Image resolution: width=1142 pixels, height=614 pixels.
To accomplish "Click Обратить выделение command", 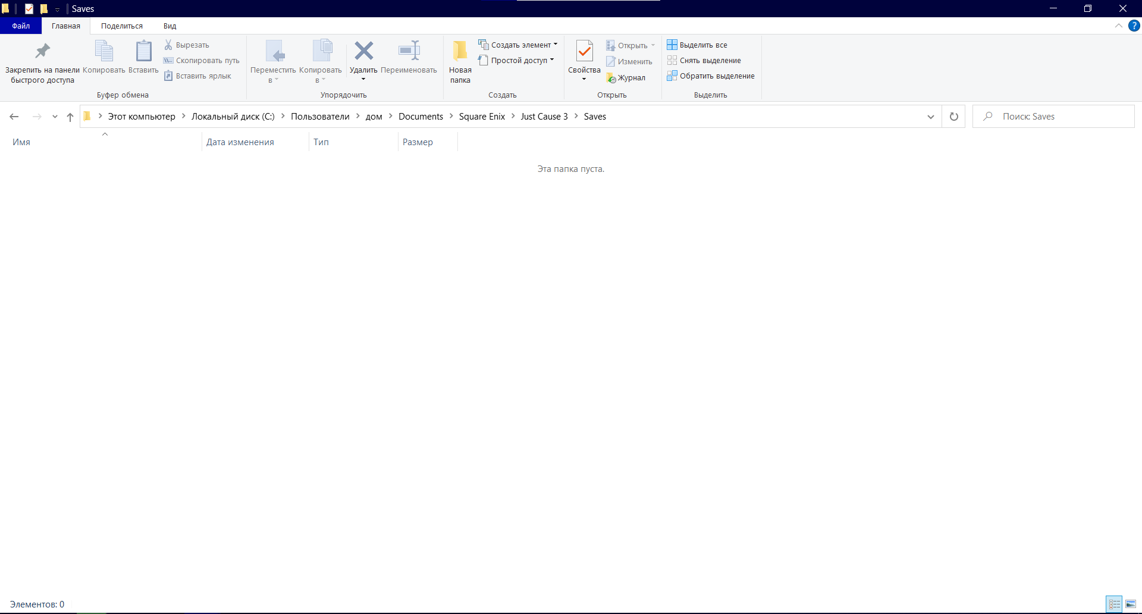I will point(711,76).
